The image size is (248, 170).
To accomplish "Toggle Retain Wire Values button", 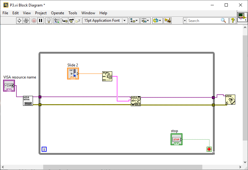I will (57, 21).
